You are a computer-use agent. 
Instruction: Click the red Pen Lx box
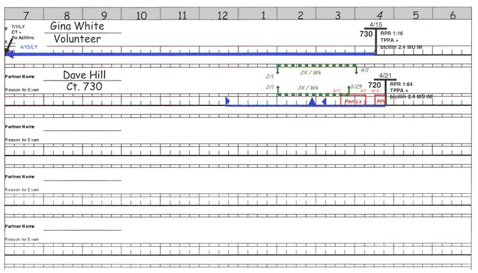[x=354, y=101]
